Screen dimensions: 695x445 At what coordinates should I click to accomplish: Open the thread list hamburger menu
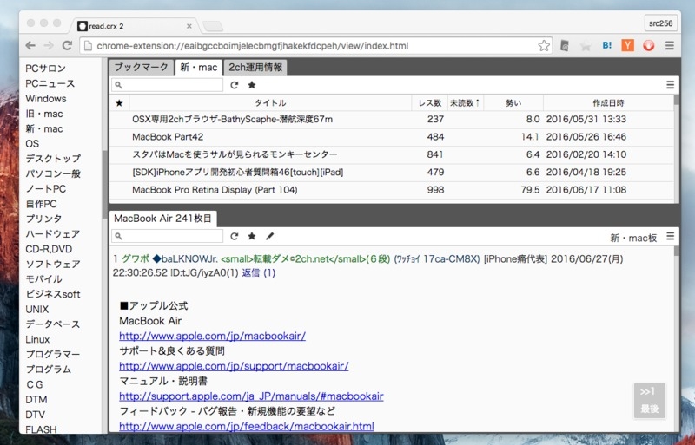tap(670, 85)
